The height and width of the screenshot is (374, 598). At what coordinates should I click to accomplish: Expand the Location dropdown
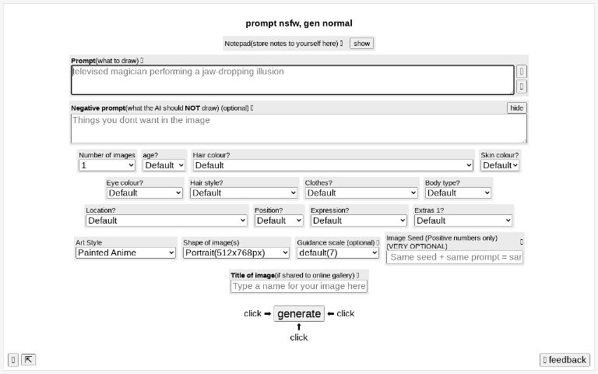point(167,221)
